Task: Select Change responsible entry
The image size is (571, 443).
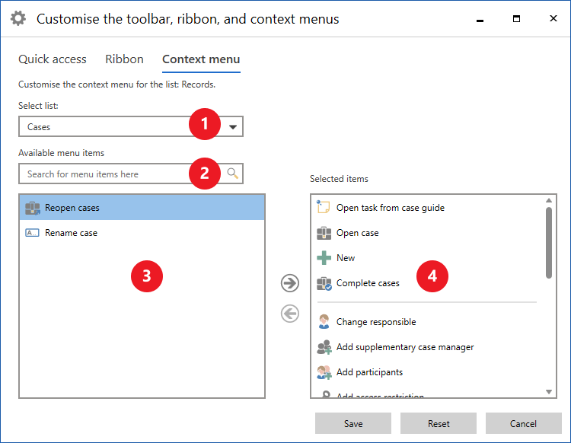Action: (428, 322)
